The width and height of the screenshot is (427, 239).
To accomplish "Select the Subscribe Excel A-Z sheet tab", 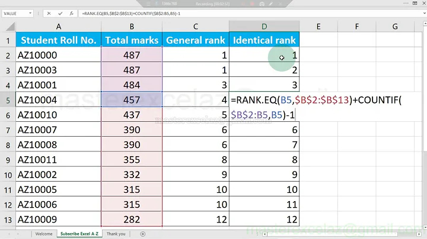I will [x=79, y=234].
